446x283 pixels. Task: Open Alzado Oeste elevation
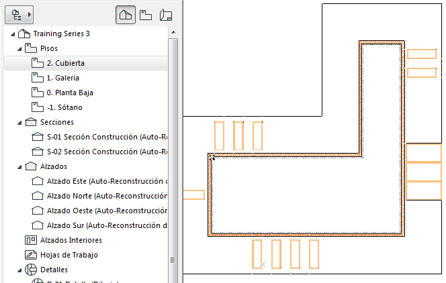coord(107,211)
